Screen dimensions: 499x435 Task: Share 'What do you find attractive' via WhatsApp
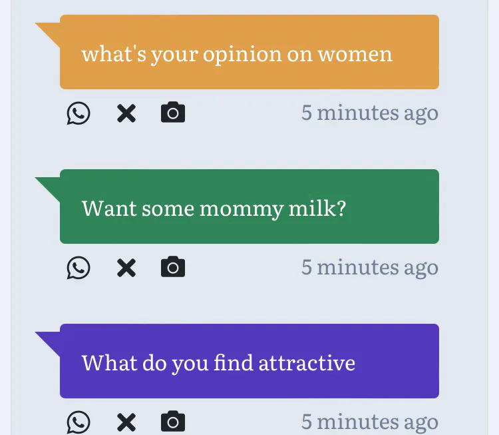(79, 422)
